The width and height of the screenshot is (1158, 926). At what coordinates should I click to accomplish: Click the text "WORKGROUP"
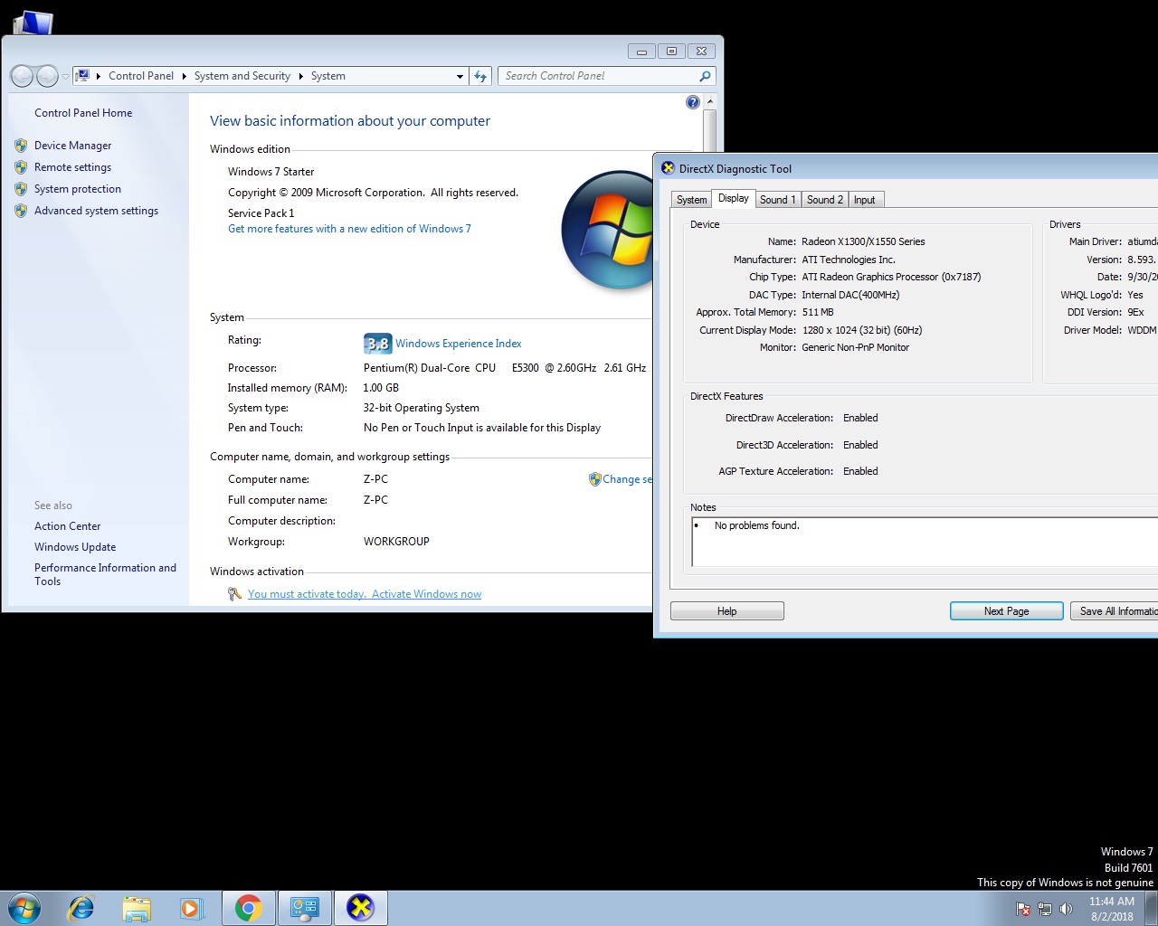(x=396, y=542)
